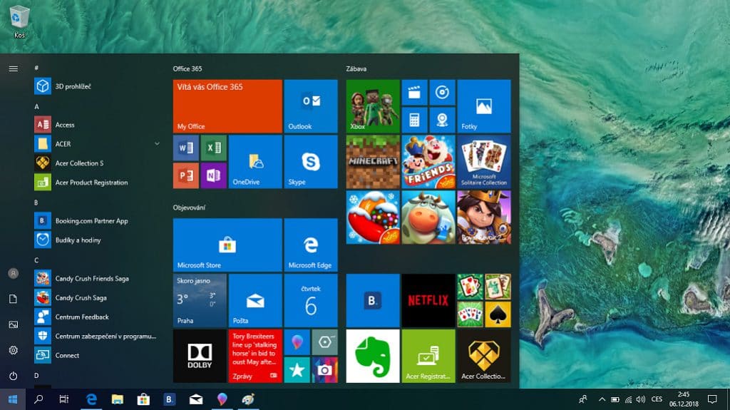This screenshot has width=730, height=410.
Task: Open taskbar search magnifier
Action: [38, 399]
